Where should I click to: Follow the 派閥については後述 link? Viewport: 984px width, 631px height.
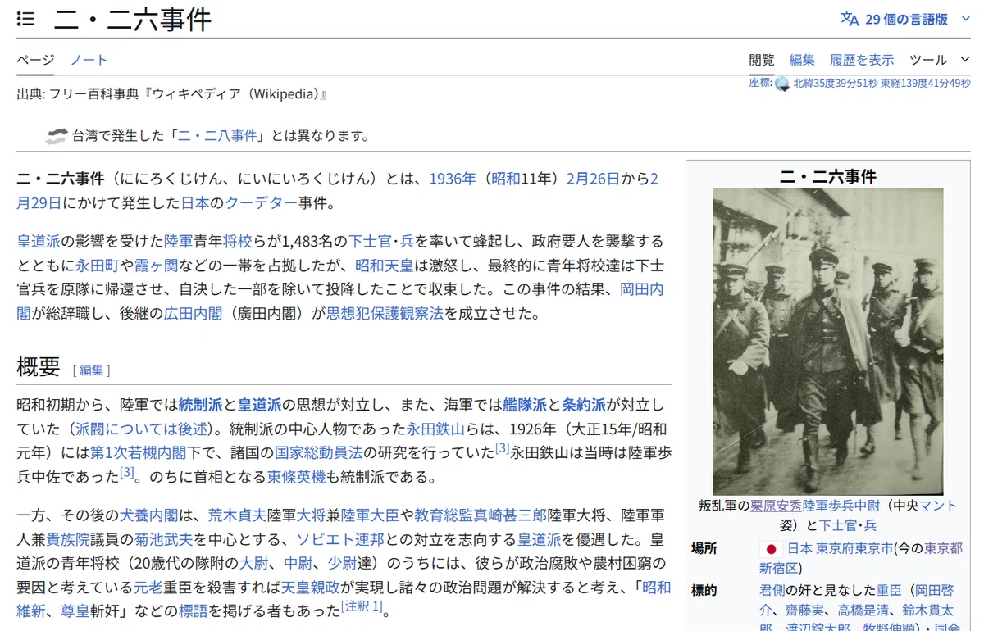142,429
